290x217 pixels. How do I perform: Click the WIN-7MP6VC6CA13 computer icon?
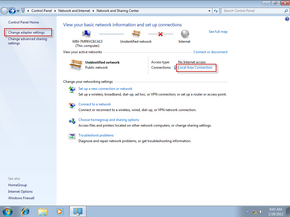86,33
